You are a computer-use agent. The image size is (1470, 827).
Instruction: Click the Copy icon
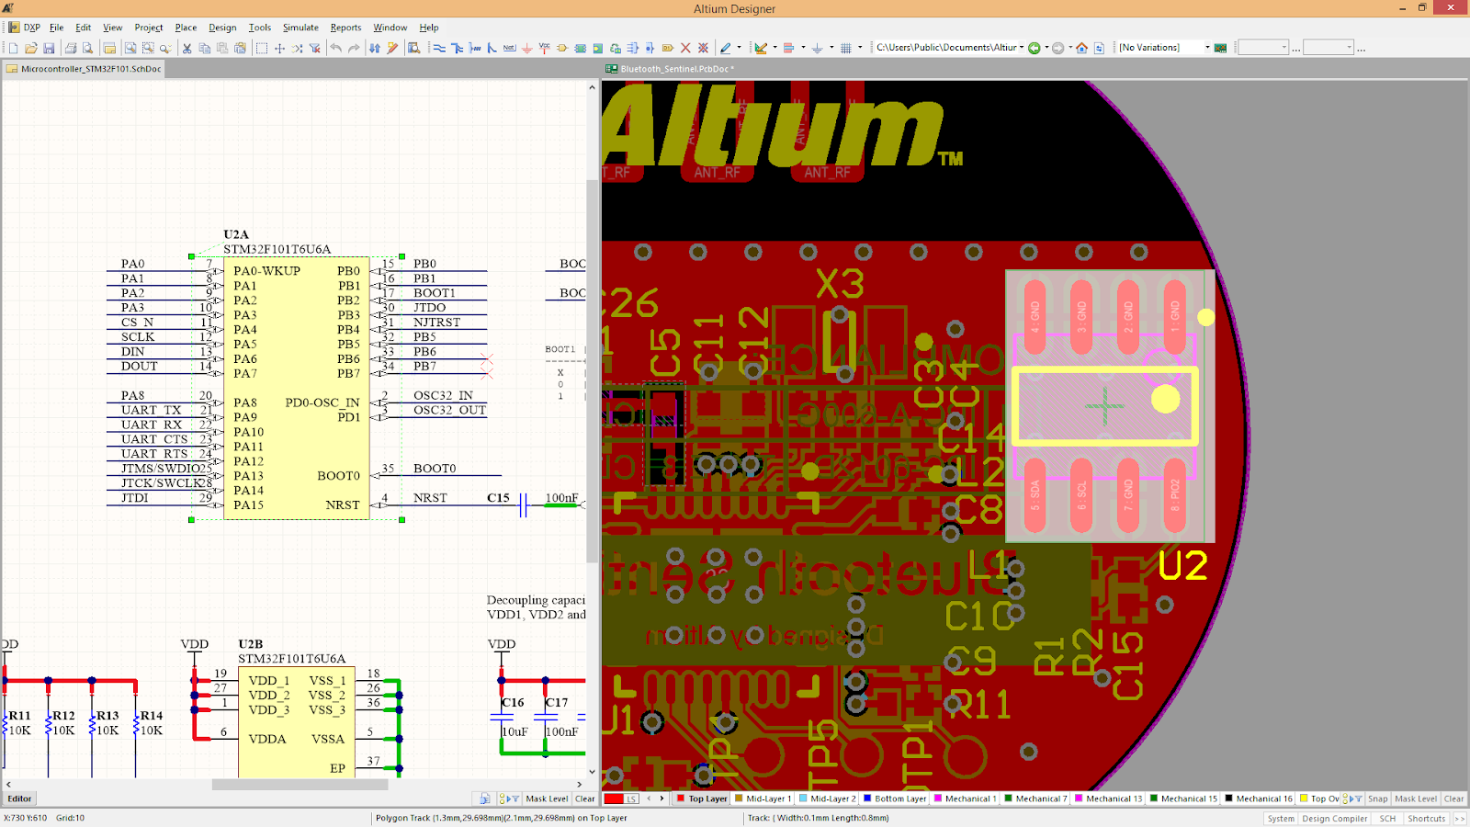point(204,48)
